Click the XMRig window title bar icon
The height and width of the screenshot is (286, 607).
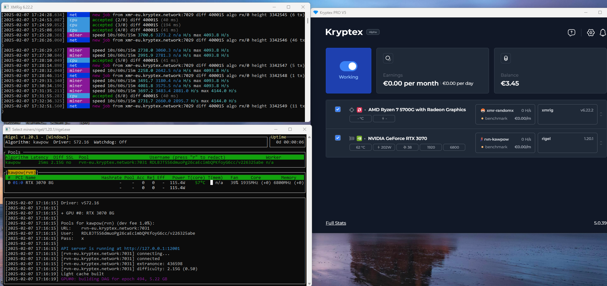click(x=6, y=7)
